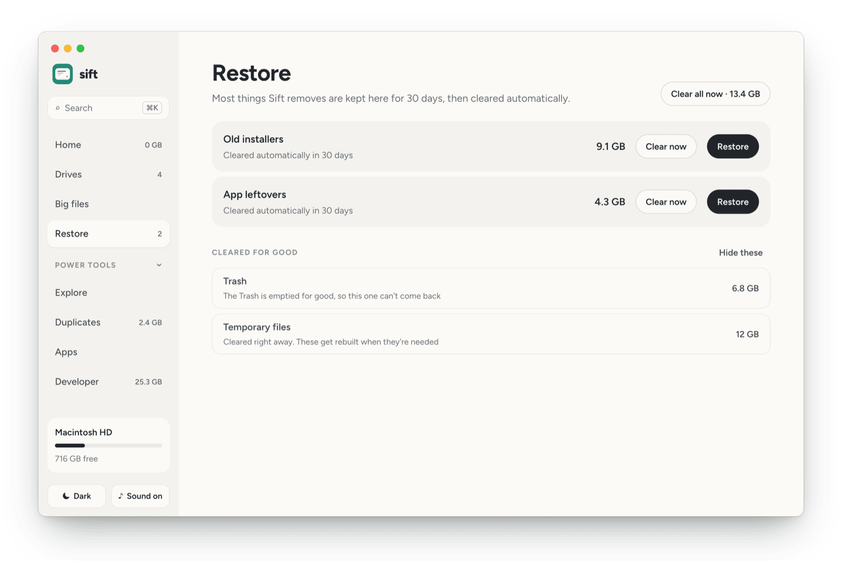Viewport: 842px width, 561px height.
Task: Click the Macintosh HD drive name
Action: point(84,432)
